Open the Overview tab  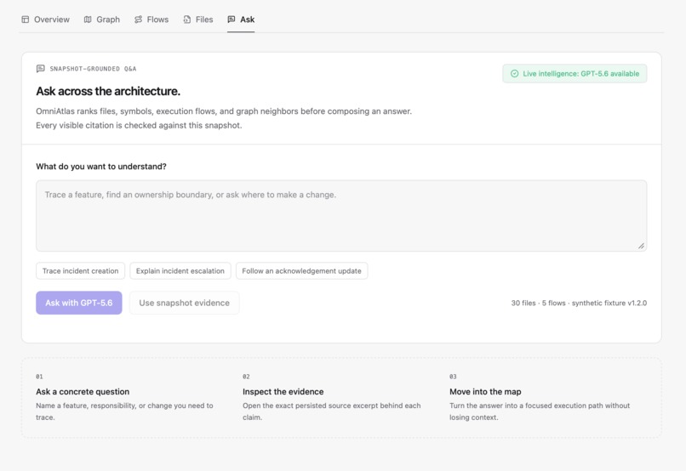pos(45,20)
